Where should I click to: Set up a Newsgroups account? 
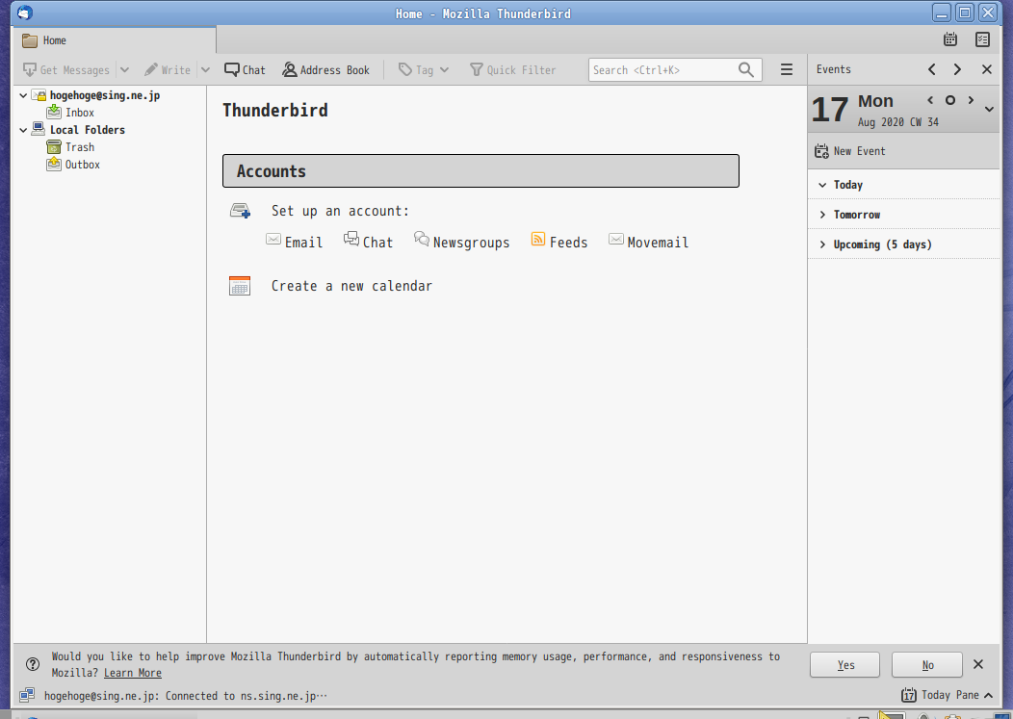[x=462, y=242]
